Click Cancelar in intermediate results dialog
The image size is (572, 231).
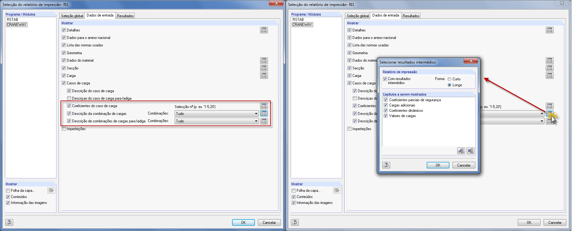[464, 165]
